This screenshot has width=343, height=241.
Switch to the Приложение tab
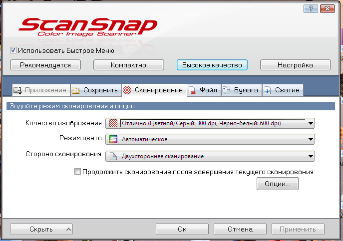point(41,90)
